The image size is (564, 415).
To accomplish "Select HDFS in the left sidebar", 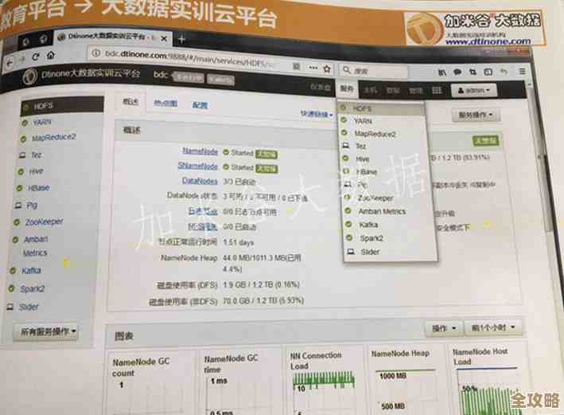I will pos(62,106).
